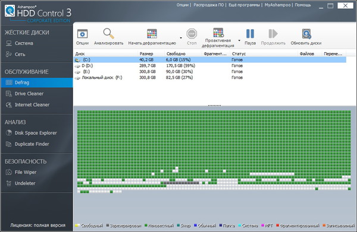
Task: Click the Переме... column header
Action: [x=334, y=54]
